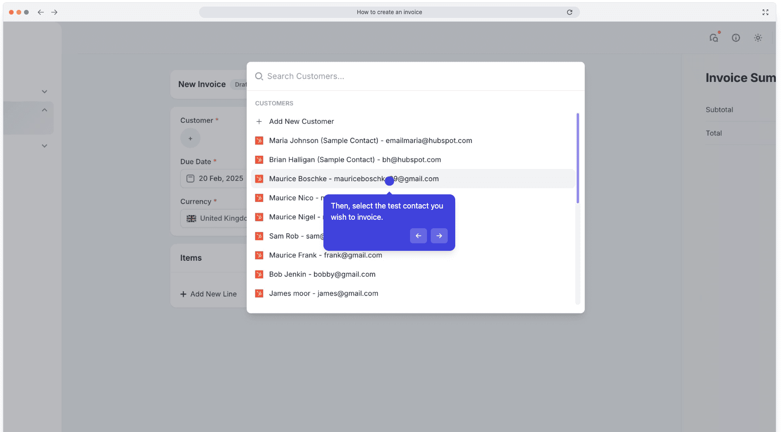
Task: Choose Add New Customer option
Action: tap(413, 121)
